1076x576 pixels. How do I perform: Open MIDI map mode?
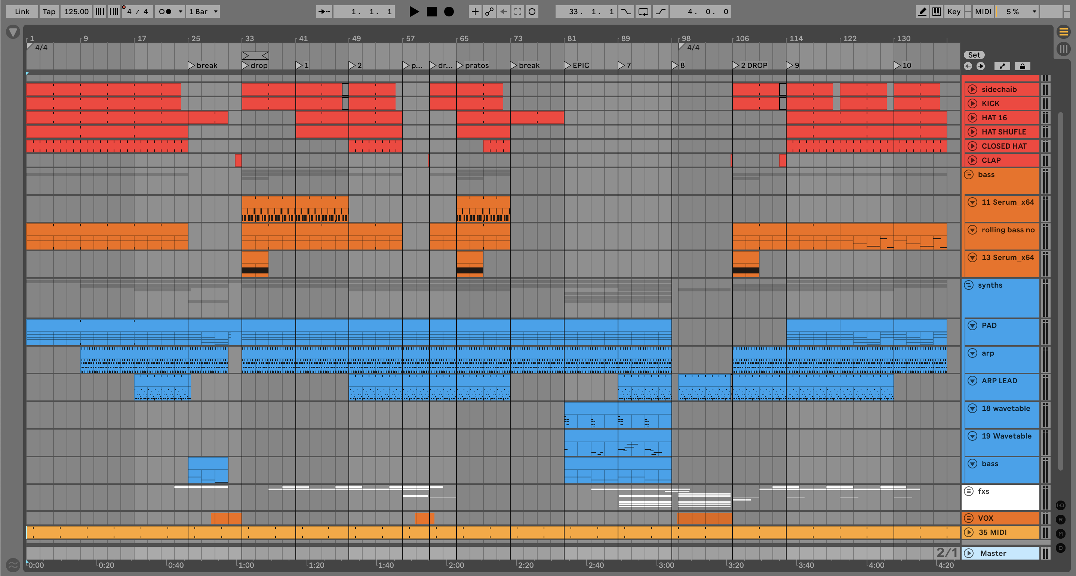(x=983, y=12)
